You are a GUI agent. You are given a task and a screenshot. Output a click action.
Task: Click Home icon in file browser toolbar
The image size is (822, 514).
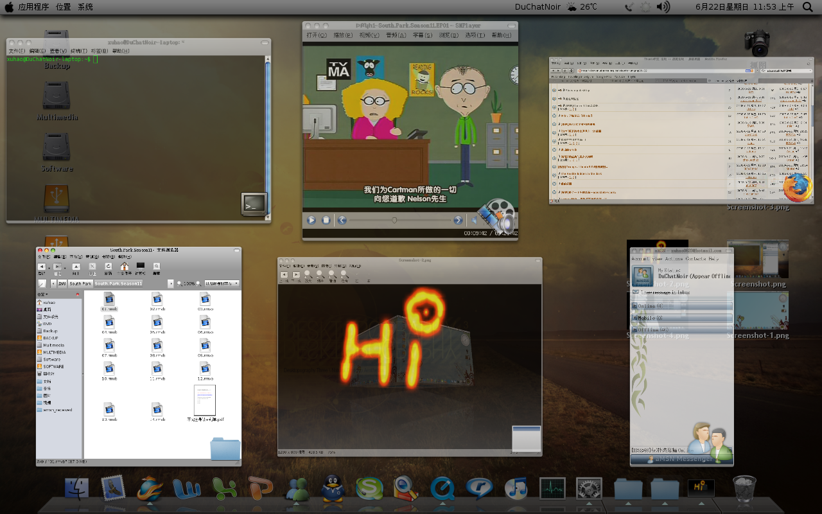point(125,266)
